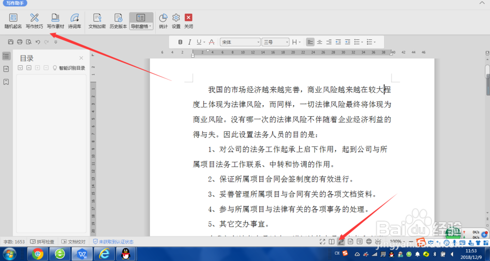
Task: Select the bookmark sidebar icon
Action: click(x=6, y=82)
